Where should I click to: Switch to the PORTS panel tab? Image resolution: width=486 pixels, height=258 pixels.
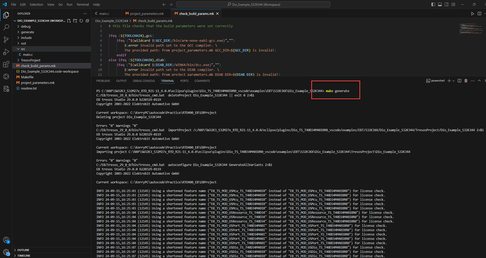tap(184, 81)
